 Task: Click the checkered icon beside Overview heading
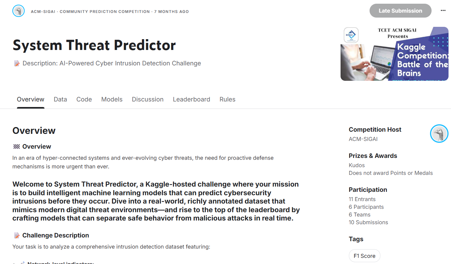pos(16,146)
